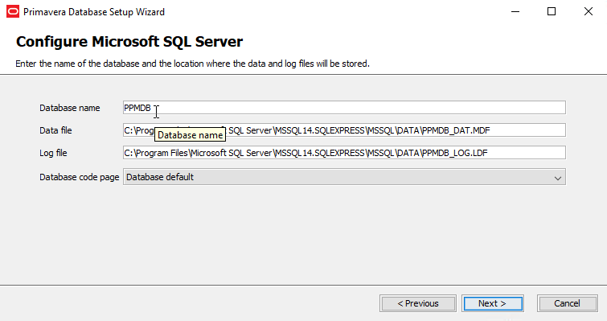The image size is (607, 321).
Task: Click the yellow Database name tooltip
Action: (x=190, y=135)
